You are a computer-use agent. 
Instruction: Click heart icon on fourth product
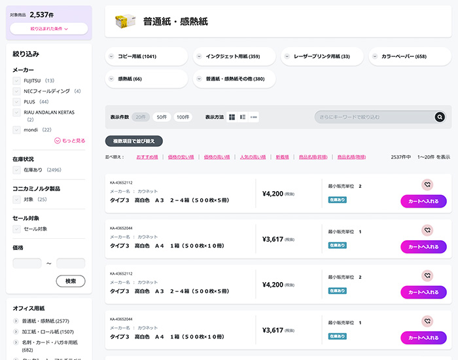point(427,321)
